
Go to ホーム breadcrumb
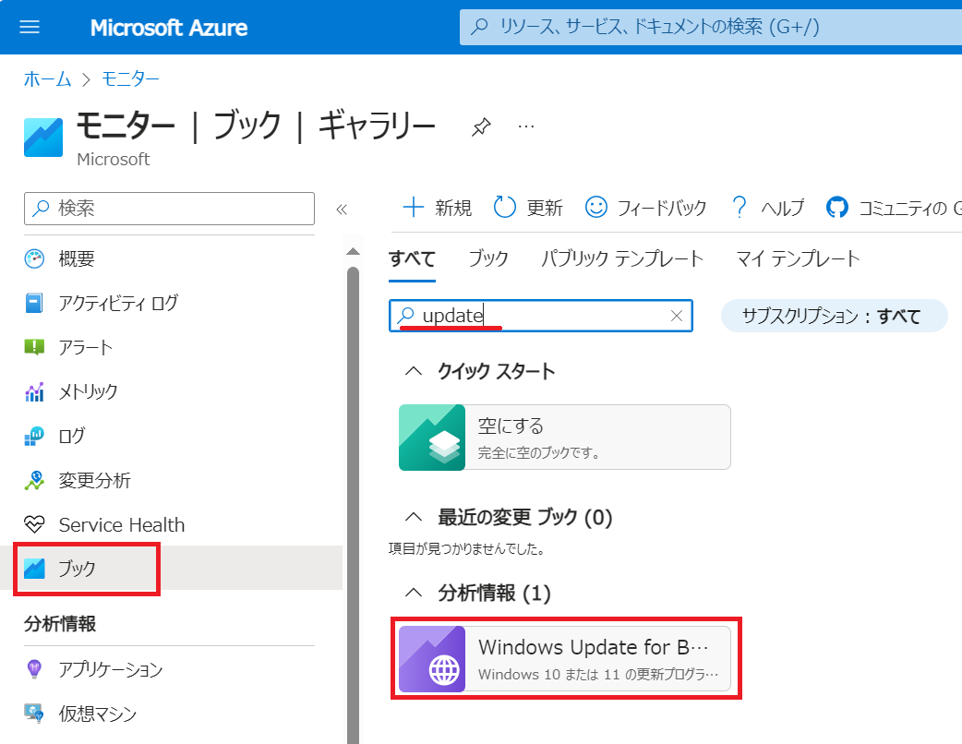48,79
